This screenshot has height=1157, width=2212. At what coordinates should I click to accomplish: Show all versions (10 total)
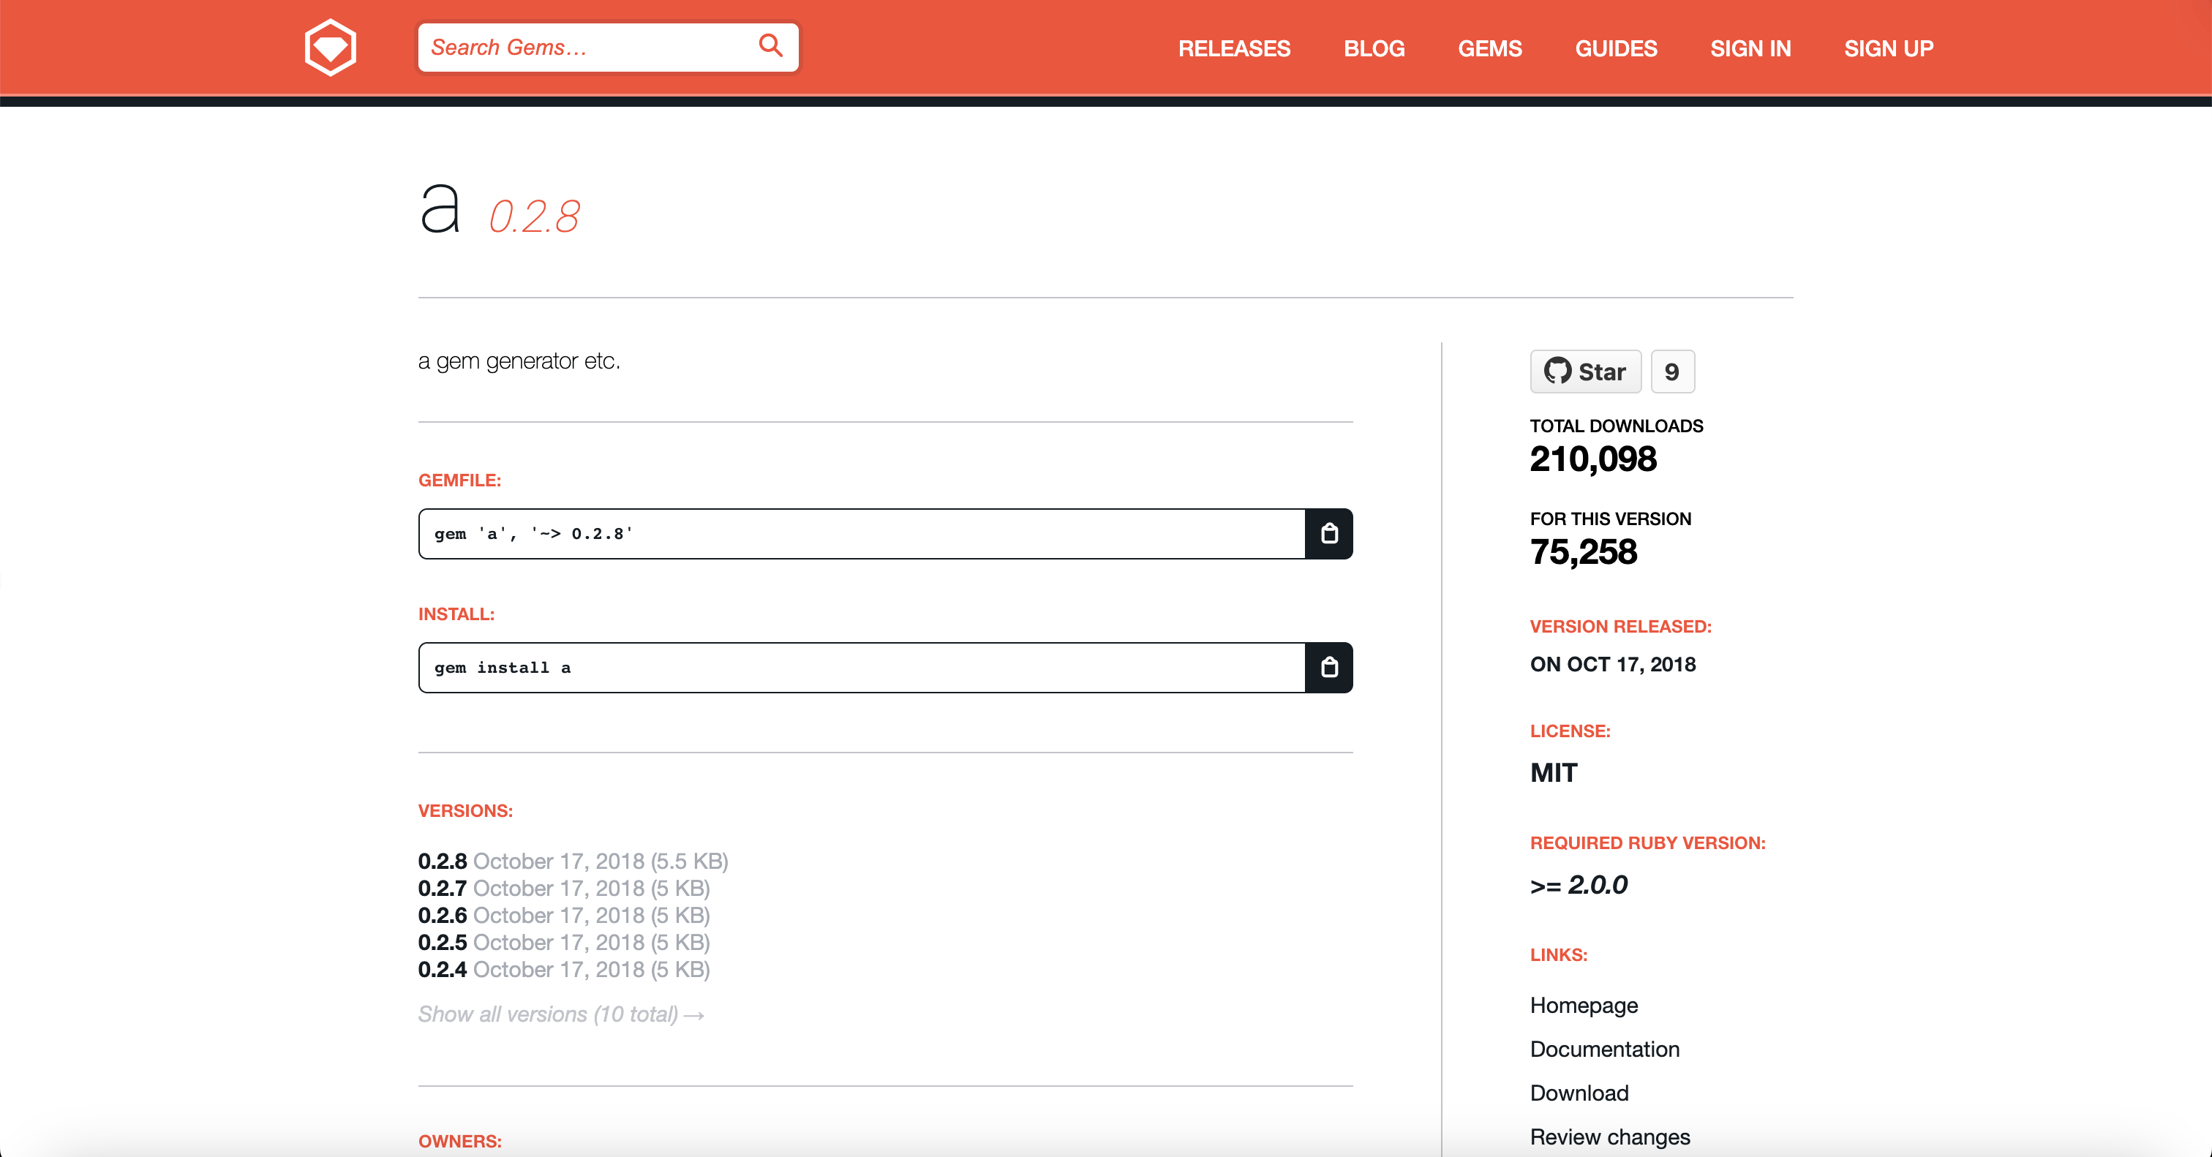[561, 1014]
